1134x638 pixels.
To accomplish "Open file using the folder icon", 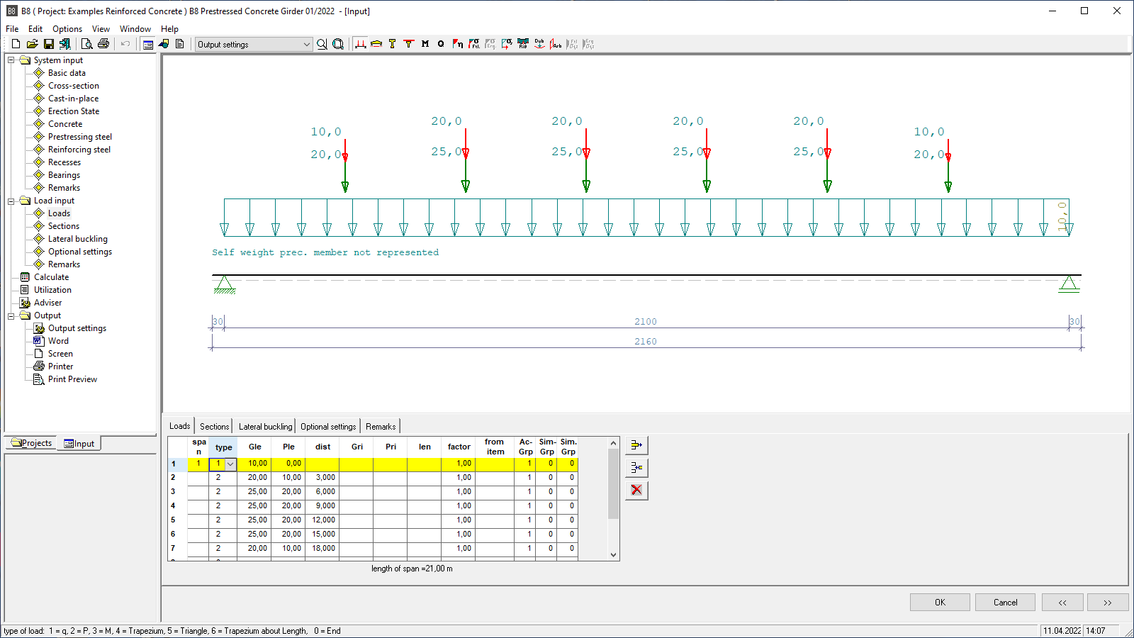I will pyautogui.click(x=32, y=44).
